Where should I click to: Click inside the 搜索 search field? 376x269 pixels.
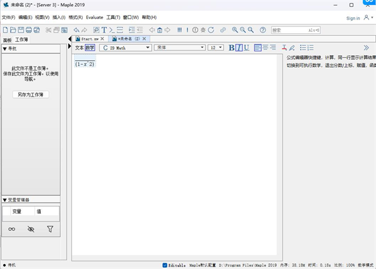294,29
